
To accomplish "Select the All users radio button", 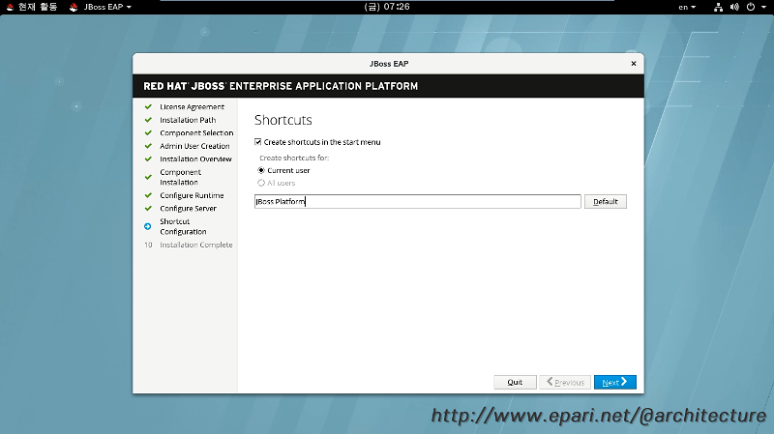I will click(x=261, y=183).
